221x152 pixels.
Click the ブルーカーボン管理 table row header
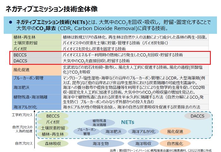click(29, 78)
